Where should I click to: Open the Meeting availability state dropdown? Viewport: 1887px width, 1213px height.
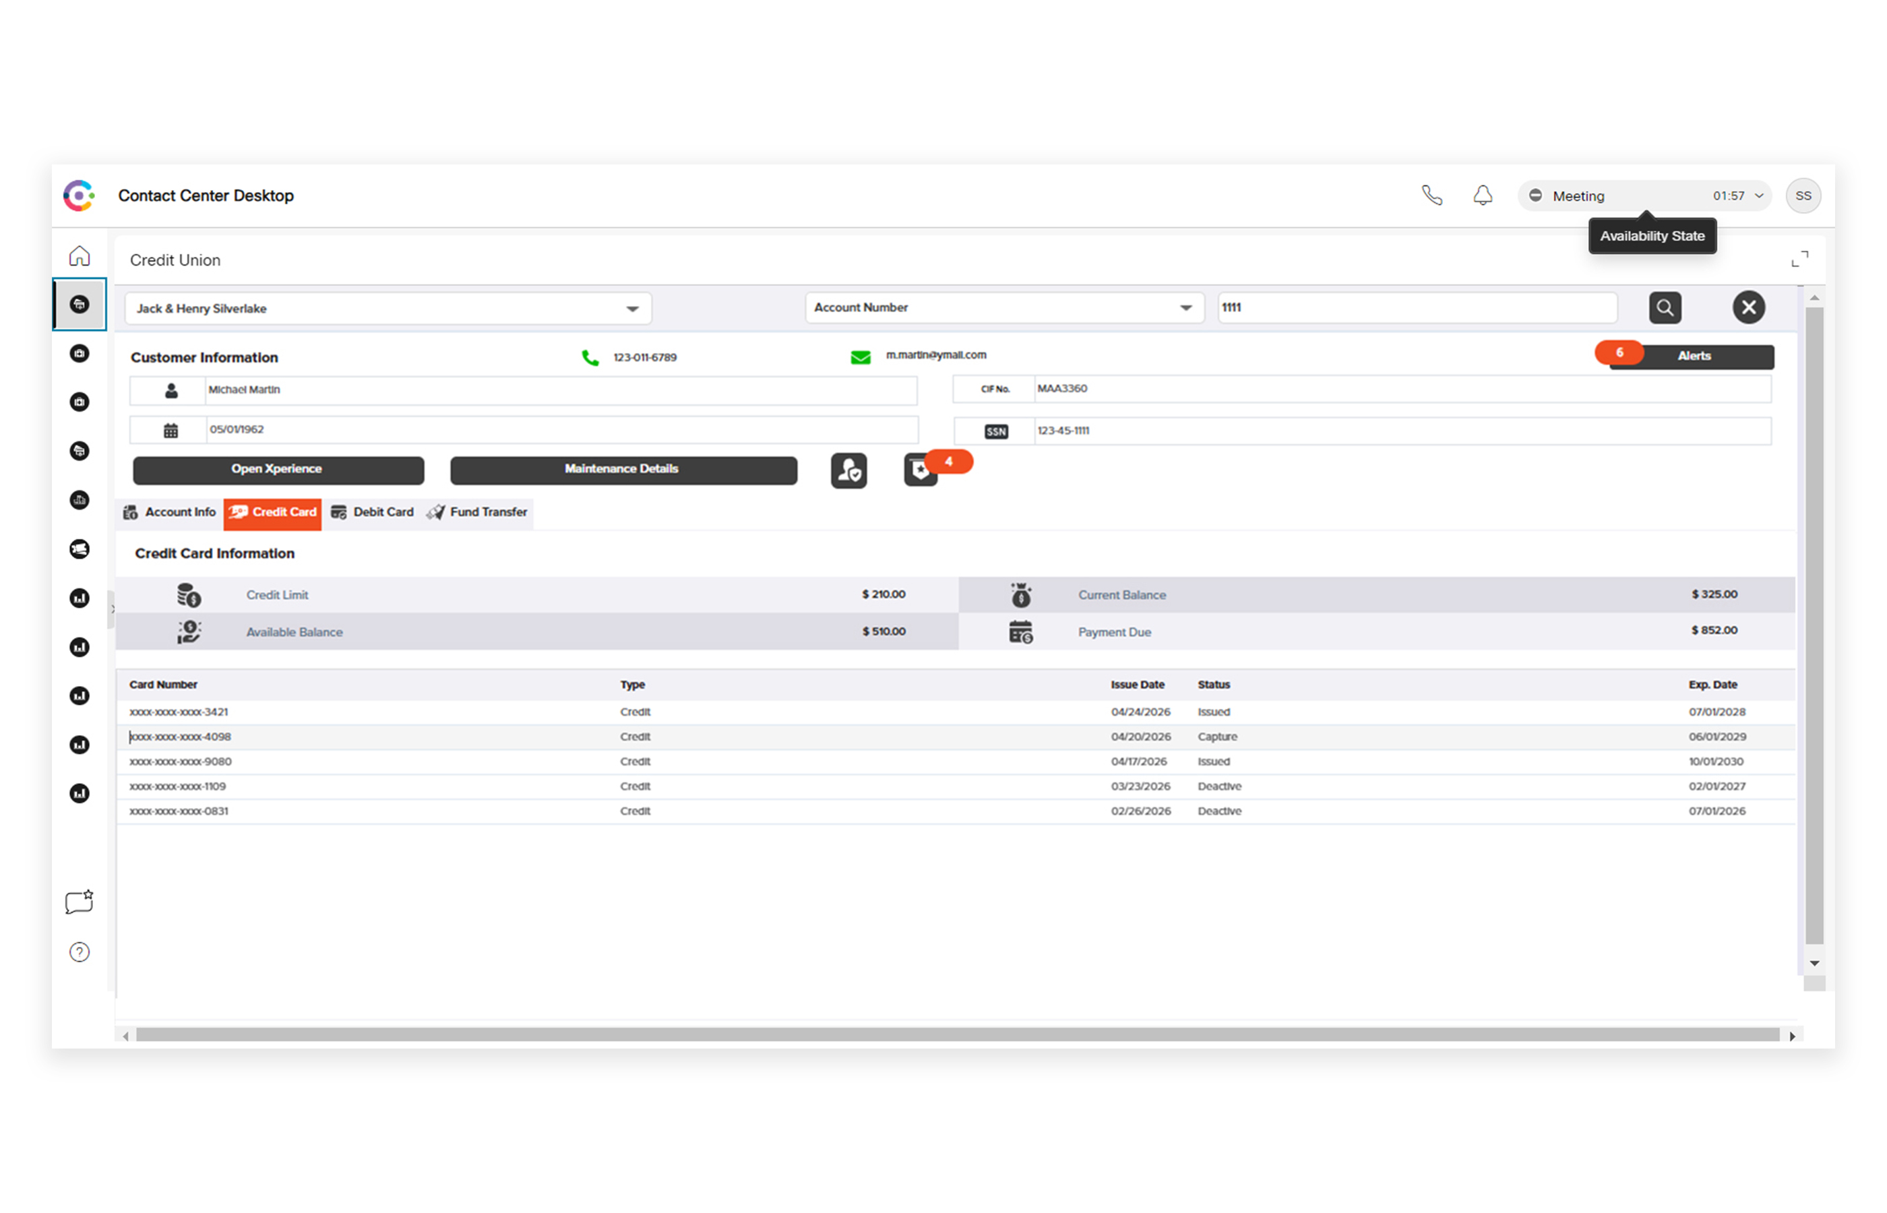1644,195
